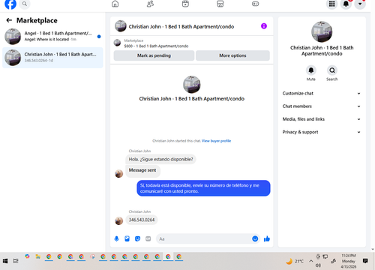This screenshot has height=270, width=375.
Task: Click the Mark as pending button
Action: [x=154, y=55]
